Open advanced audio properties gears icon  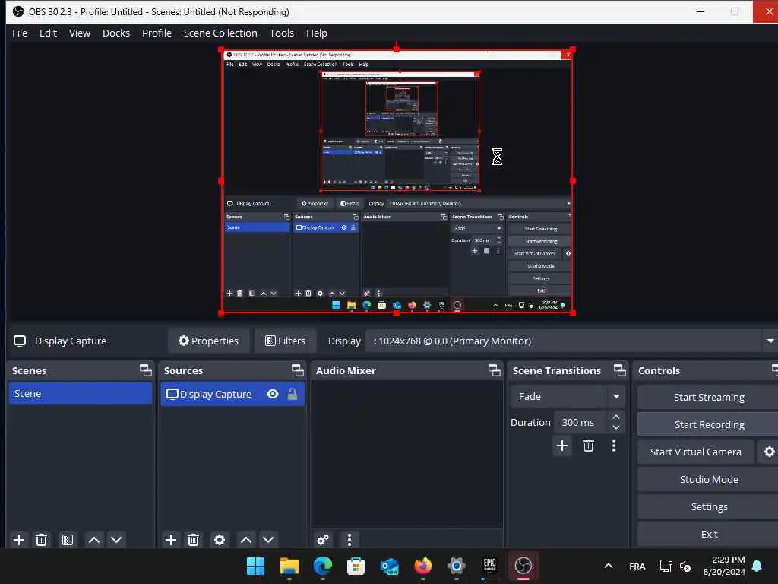coord(323,540)
